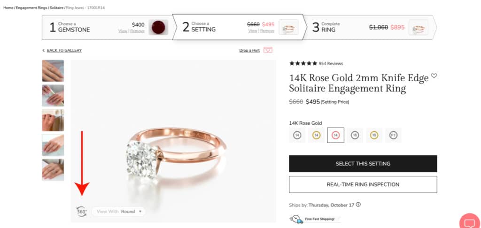Click the ruby gemstone image in step 1

pyautogui.click(x=158, y=27)
